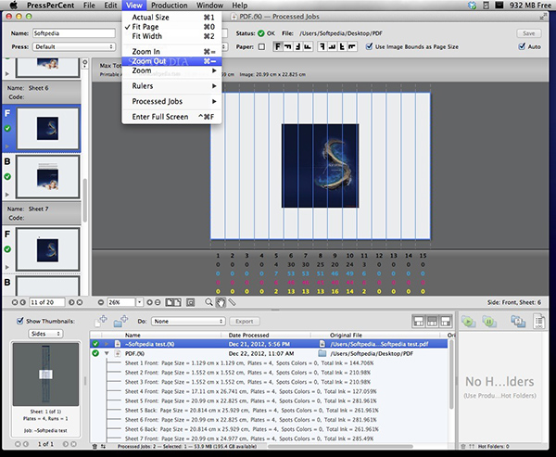Click the Export button
556x457 pixels.
(245, 321)
